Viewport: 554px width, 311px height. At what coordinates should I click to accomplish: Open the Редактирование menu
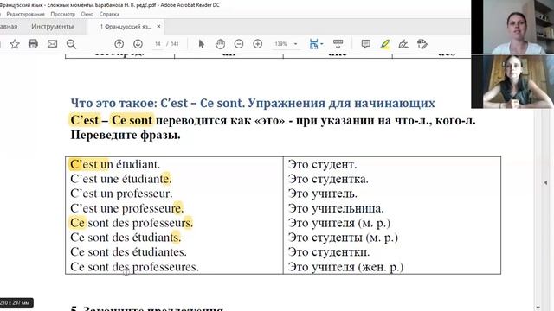point(25,14)
